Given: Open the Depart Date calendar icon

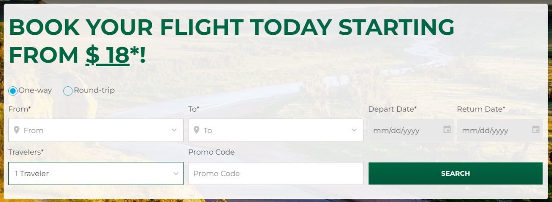Looking at the screenshot, I should [447, 129].
